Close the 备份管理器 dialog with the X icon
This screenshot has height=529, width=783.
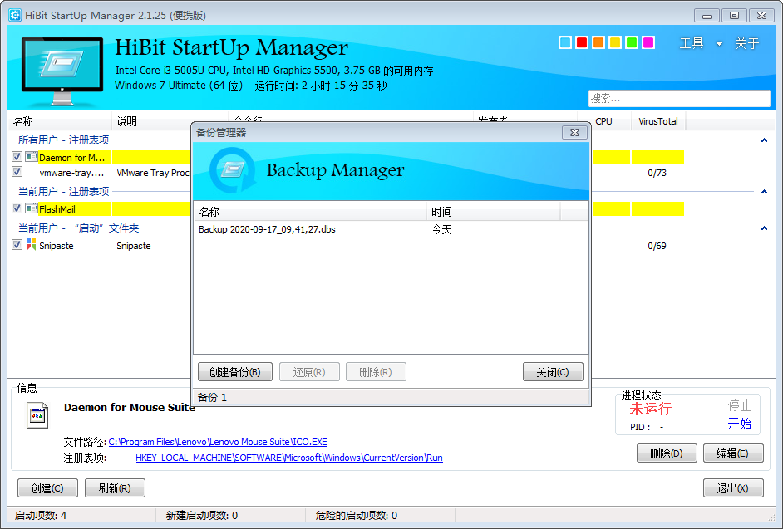tap(574, 133)
